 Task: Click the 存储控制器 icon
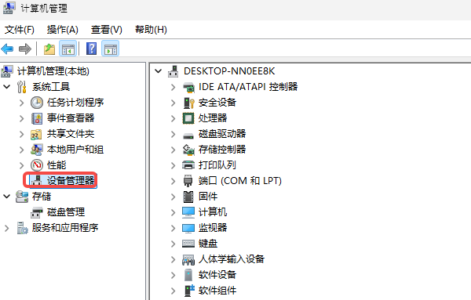coord(188,150)
